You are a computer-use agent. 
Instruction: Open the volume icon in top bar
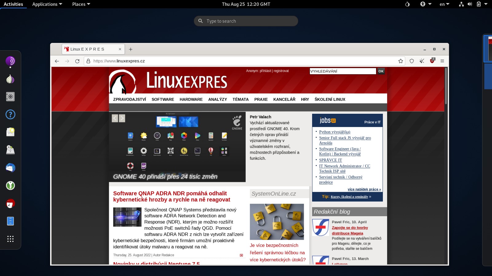click(470, 4)
